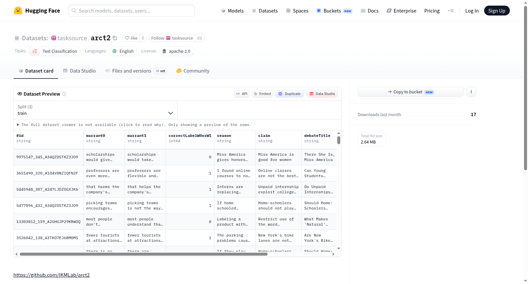Image resolution: width=528 pixels, height=284 pixels.
Task: Click the reason column header
Action: tap(235, 140)
